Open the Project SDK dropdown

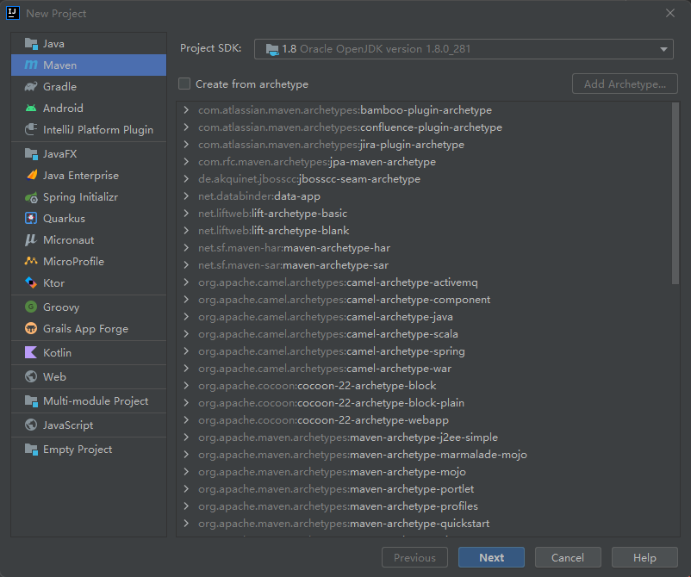[x=464, y=49]
